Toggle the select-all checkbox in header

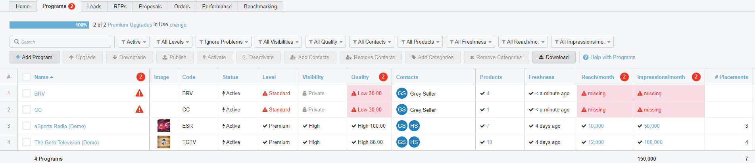(27, 77)
